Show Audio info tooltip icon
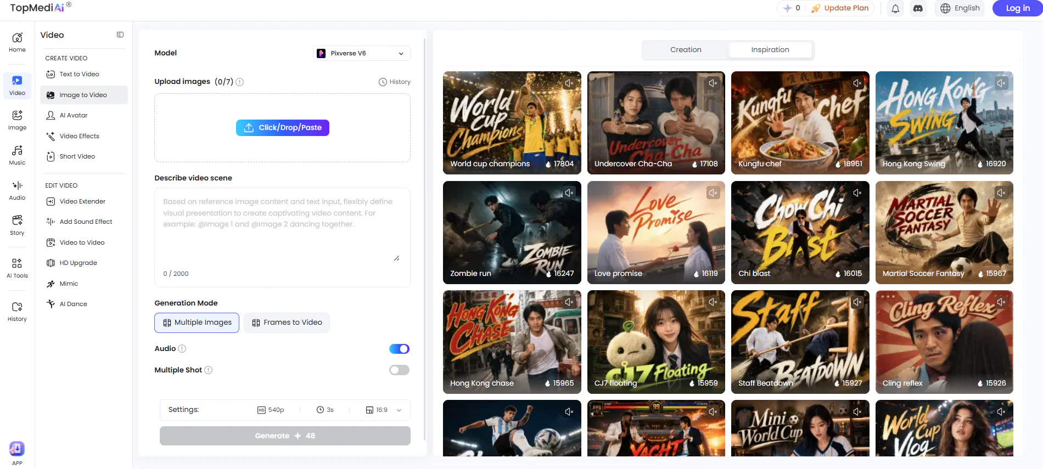This screenshot has height=469, width=1043. click(182, 349)
